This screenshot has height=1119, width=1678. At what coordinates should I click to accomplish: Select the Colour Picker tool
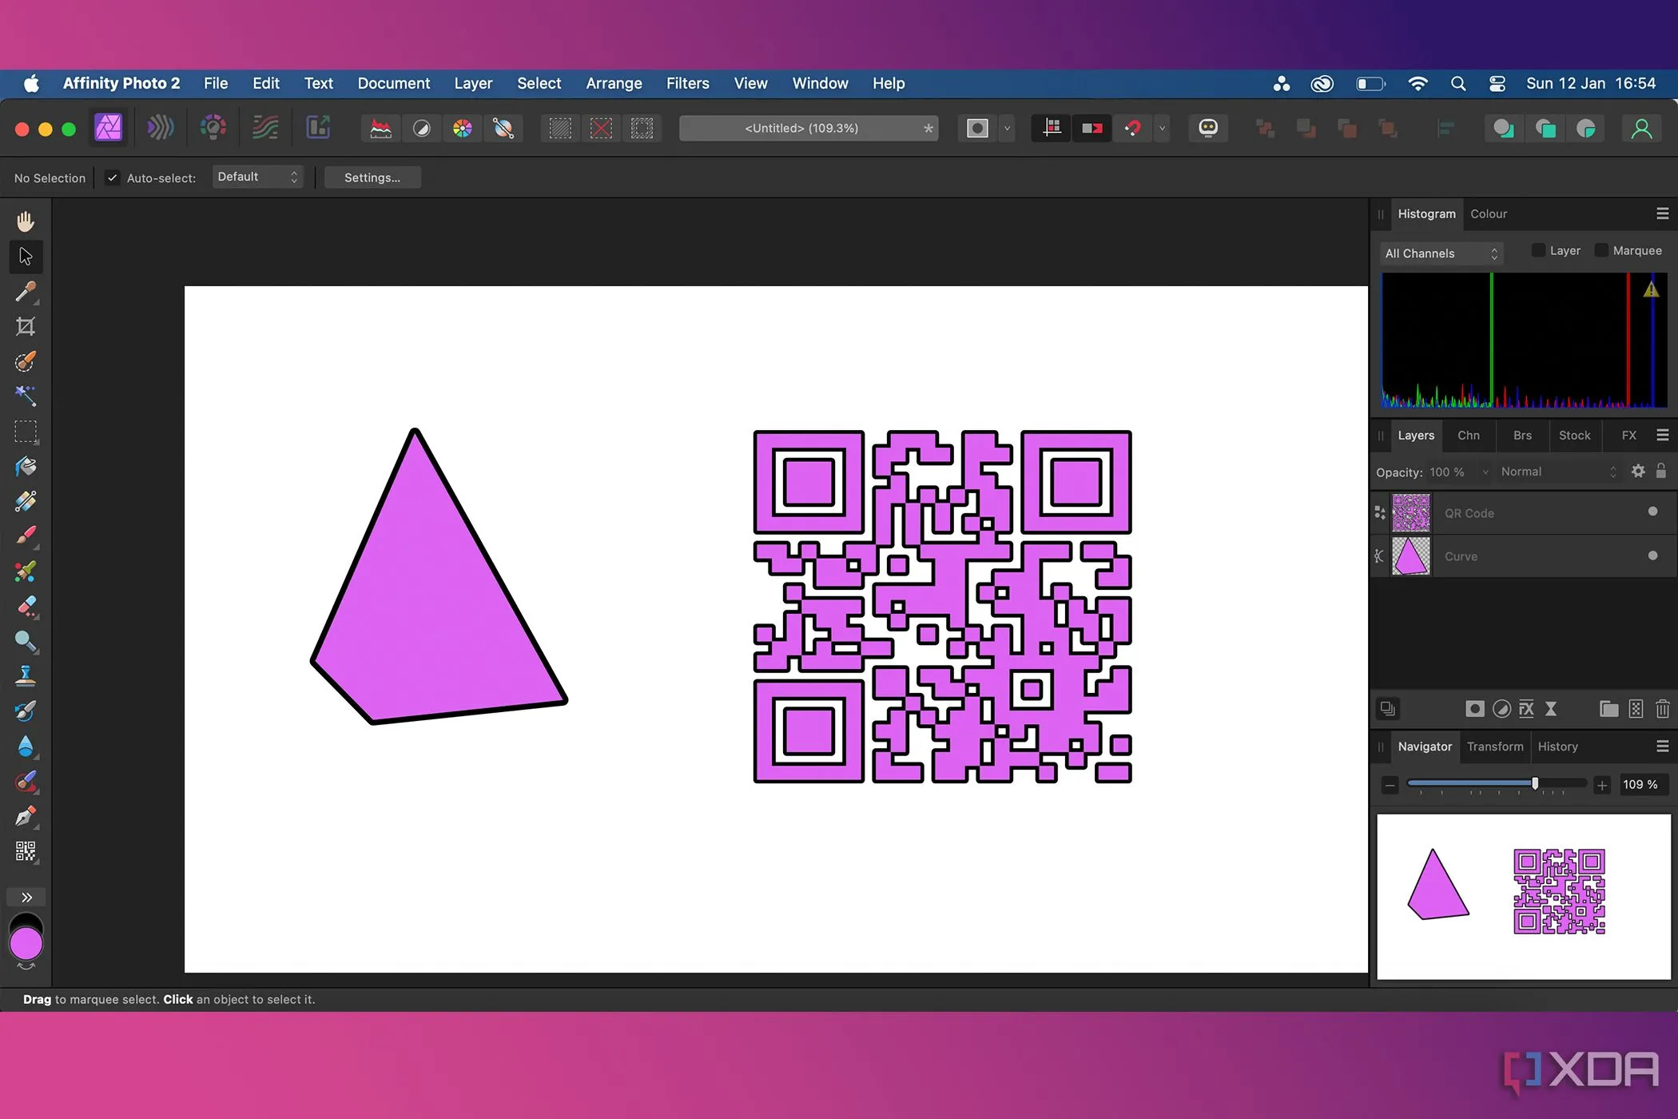coord(26,292)
